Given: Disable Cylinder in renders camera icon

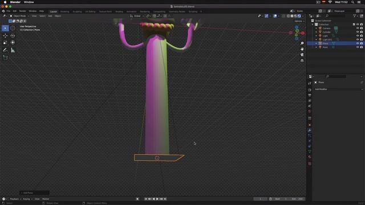Looking at the screenshot, I should click(x=362, y=32).
